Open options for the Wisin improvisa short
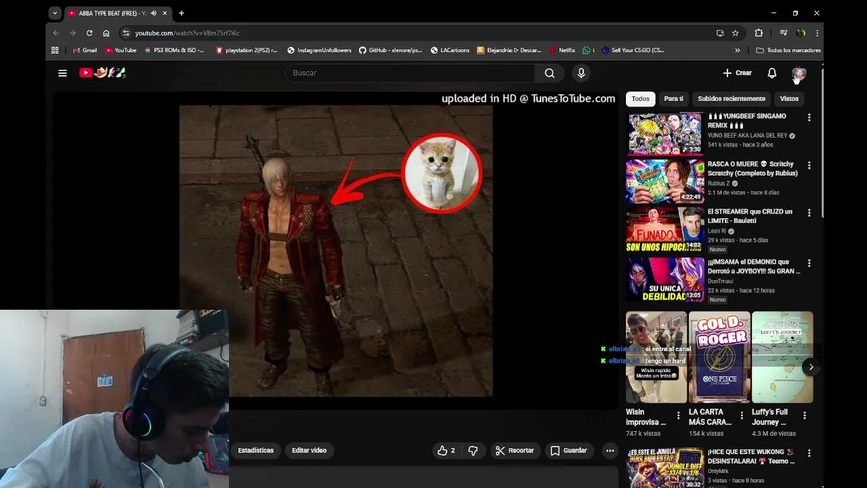This screenshot has width=867, height=488. coord(678,415)
